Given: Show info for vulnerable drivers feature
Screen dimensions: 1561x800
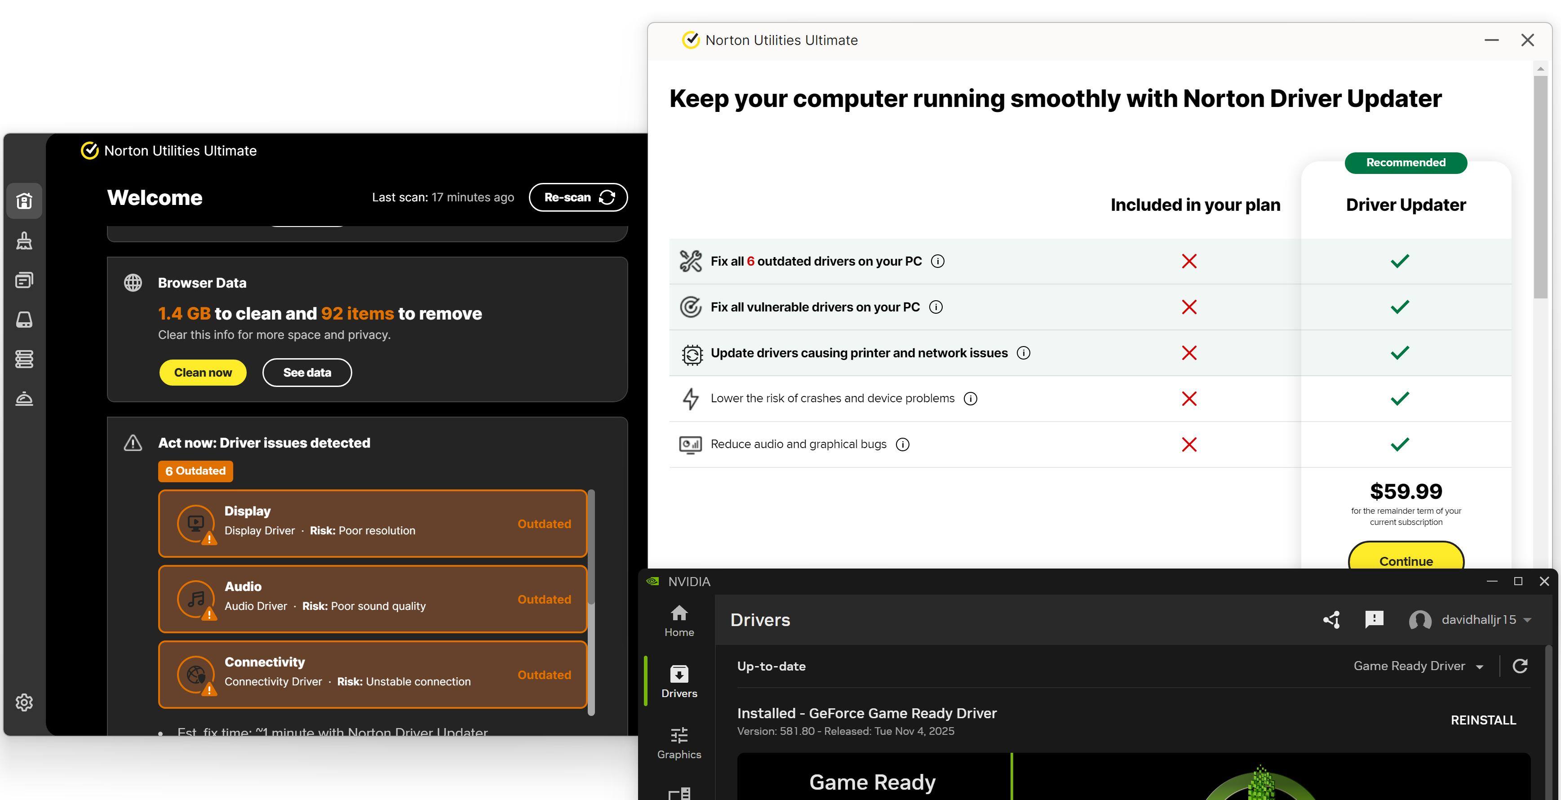Looking at the screenshot, I should point(936,307).
